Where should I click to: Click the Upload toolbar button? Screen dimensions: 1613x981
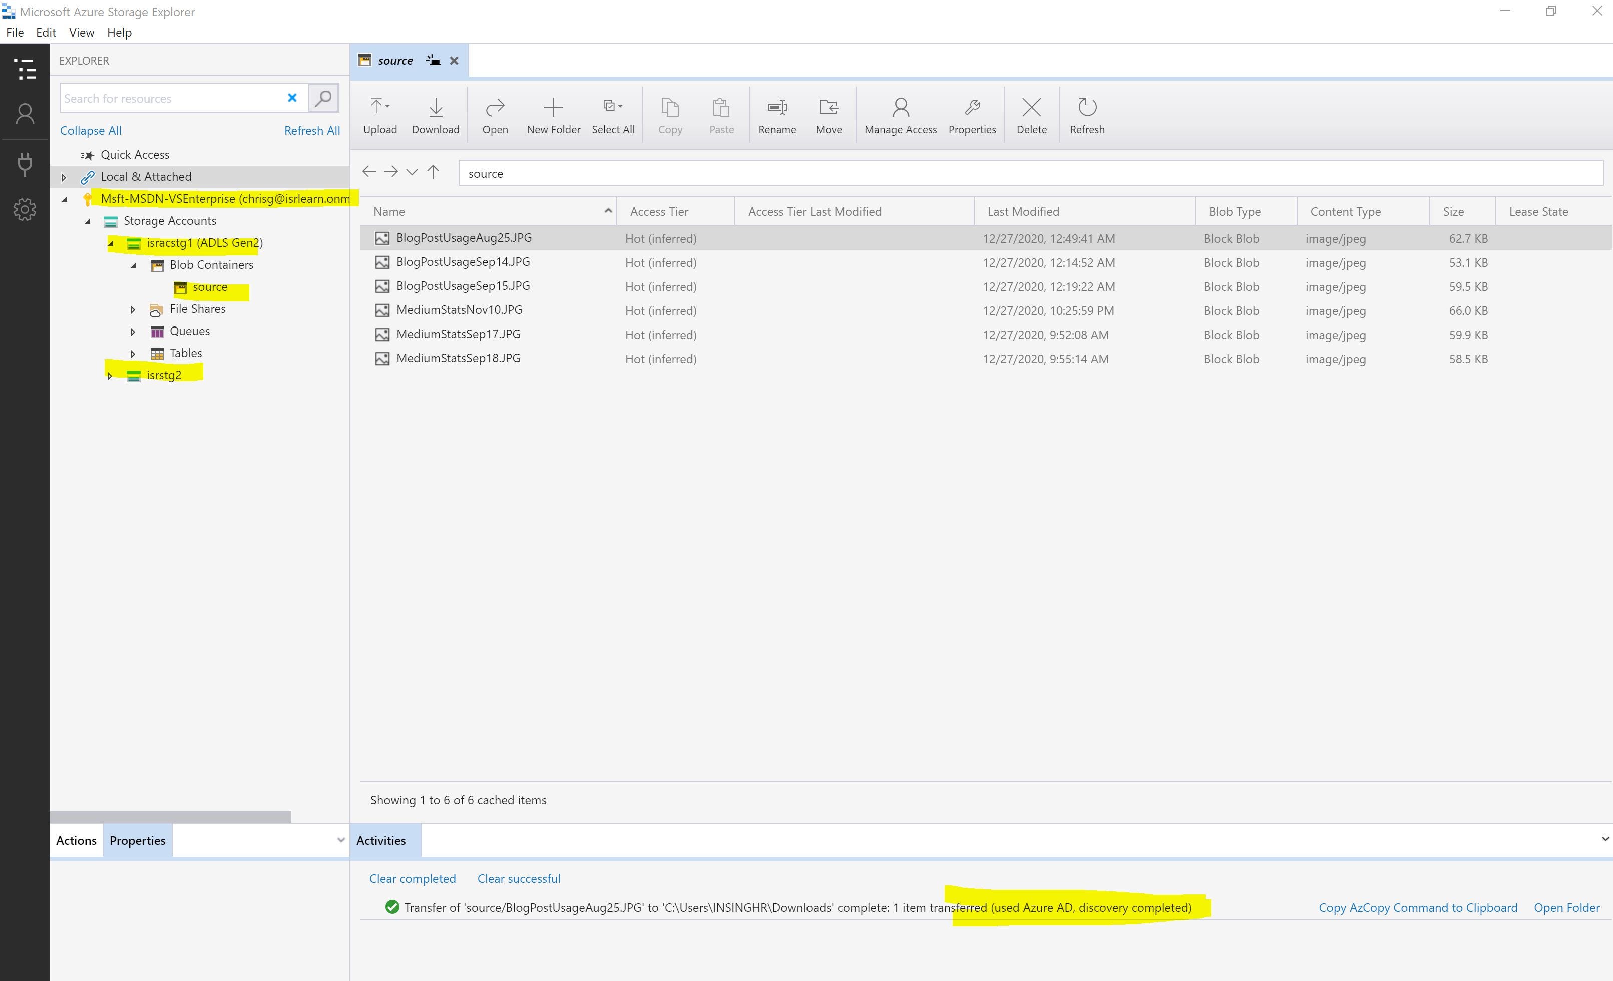click(380, 116)
